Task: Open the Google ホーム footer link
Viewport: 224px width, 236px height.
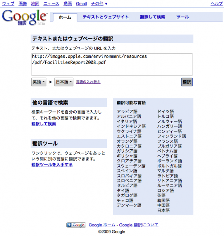Action: pyautogui.click(x=102, y=225)
